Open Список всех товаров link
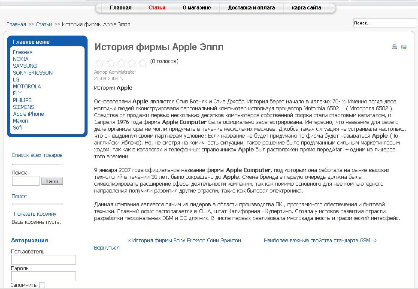Image resolution: width=418 pixels, height=289 pixels. [x=37, y=155]
